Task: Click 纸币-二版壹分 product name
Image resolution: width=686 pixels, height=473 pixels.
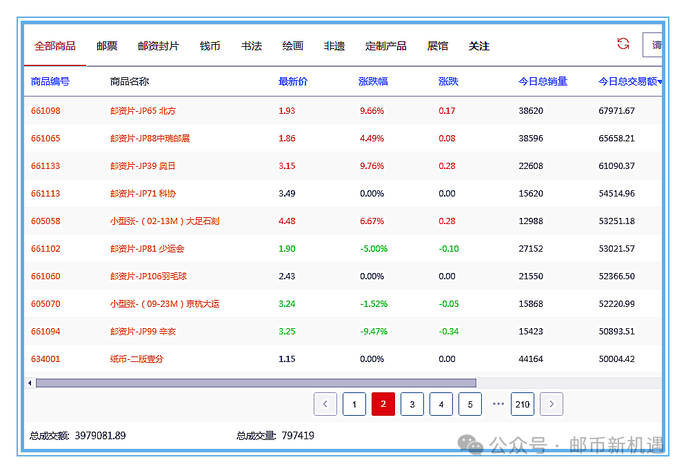Action: click(x=137, y=359)
